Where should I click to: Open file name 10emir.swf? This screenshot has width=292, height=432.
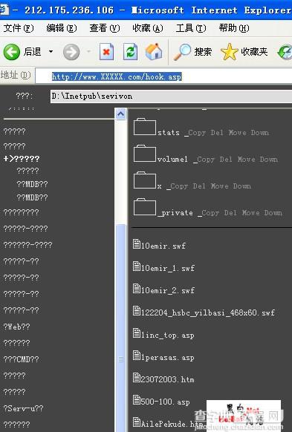pyautogui.click(x=163, y=246)
